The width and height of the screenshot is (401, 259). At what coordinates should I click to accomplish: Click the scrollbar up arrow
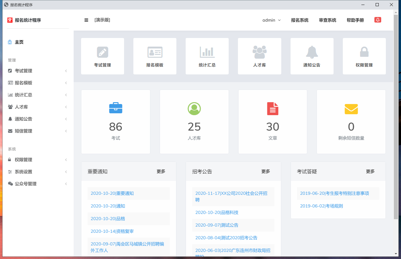click(396, 12)
